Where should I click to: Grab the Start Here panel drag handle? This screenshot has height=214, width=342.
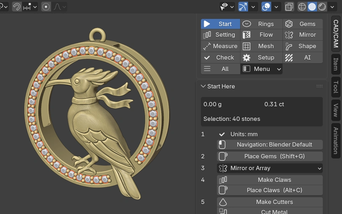point(319,86)
